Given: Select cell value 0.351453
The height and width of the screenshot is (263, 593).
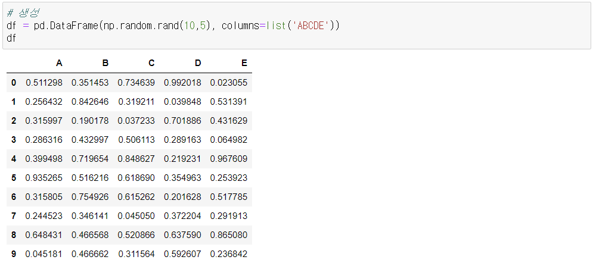Looking at the screenshot, I should tap(90, 83).
